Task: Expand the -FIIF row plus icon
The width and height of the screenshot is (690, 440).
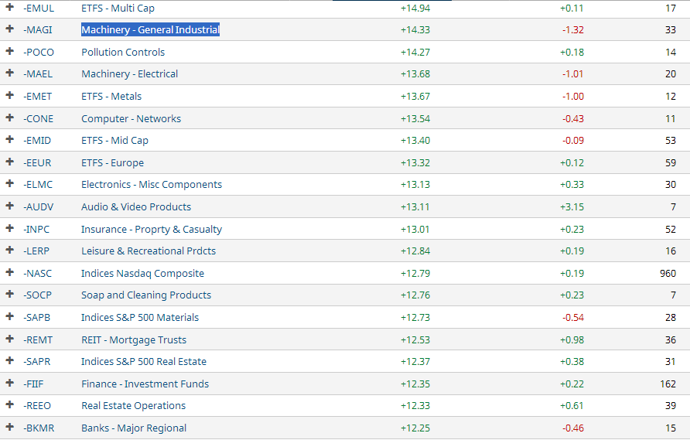Action: pyautogui.click(x=9, y=383)
